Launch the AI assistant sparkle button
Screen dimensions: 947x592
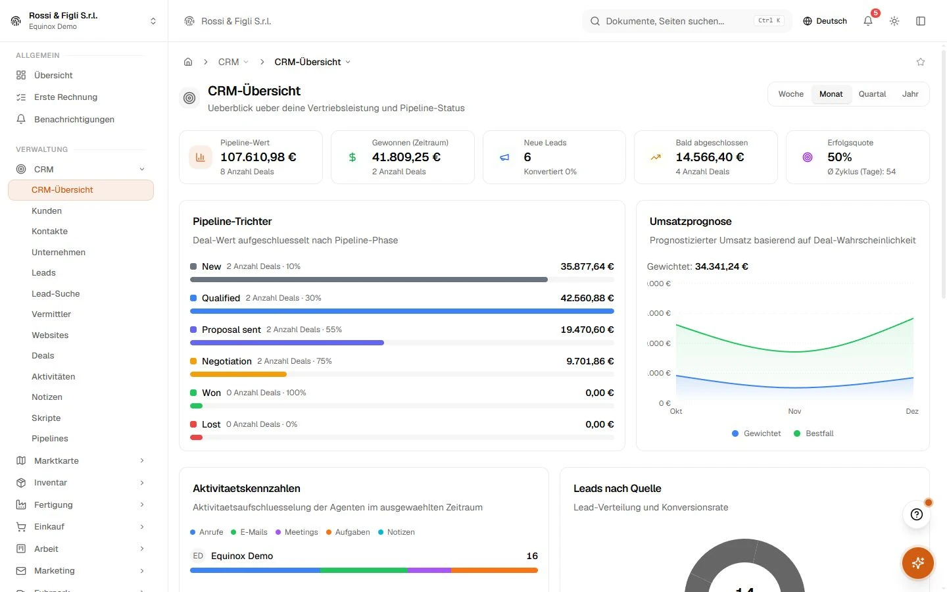pyautogui.click(x=918, y=563)
